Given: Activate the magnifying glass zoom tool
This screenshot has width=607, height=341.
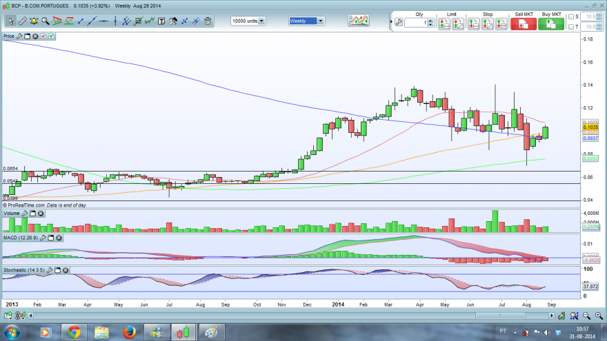Looking at the screenshot, I should 46,21.
